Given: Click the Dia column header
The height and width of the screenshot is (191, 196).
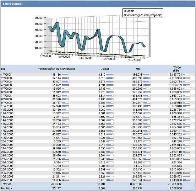Looking at the screenshot, I should coord(3,68).
